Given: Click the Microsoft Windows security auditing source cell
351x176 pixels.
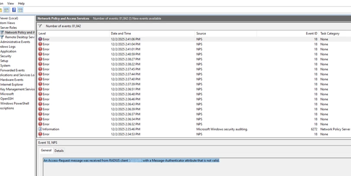Looking at the screenshot, I should [222, 129].
